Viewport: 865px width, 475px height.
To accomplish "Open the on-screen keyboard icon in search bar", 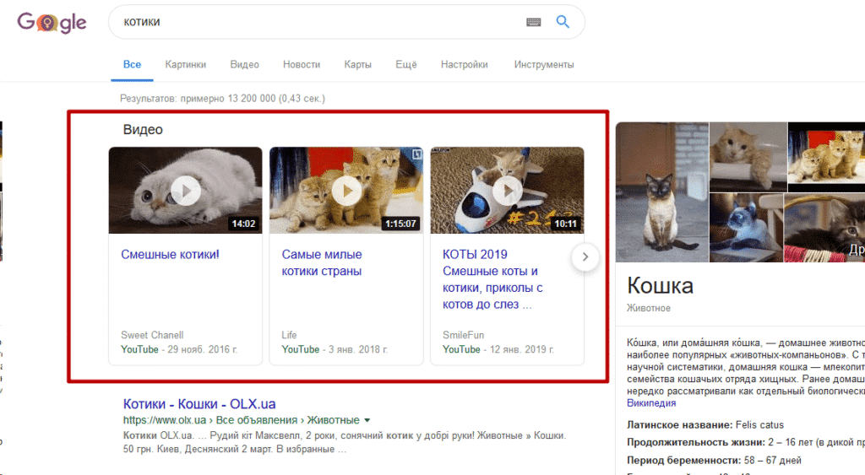I will (534, 22).
